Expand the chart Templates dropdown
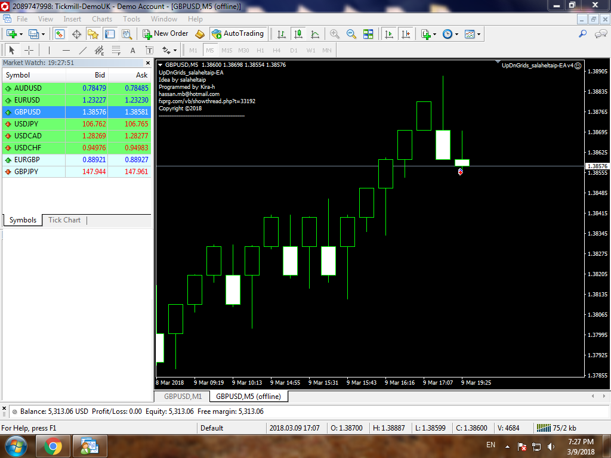Image resolution: width=611 pixels, height=458 pixels. (x=479, y=35)
